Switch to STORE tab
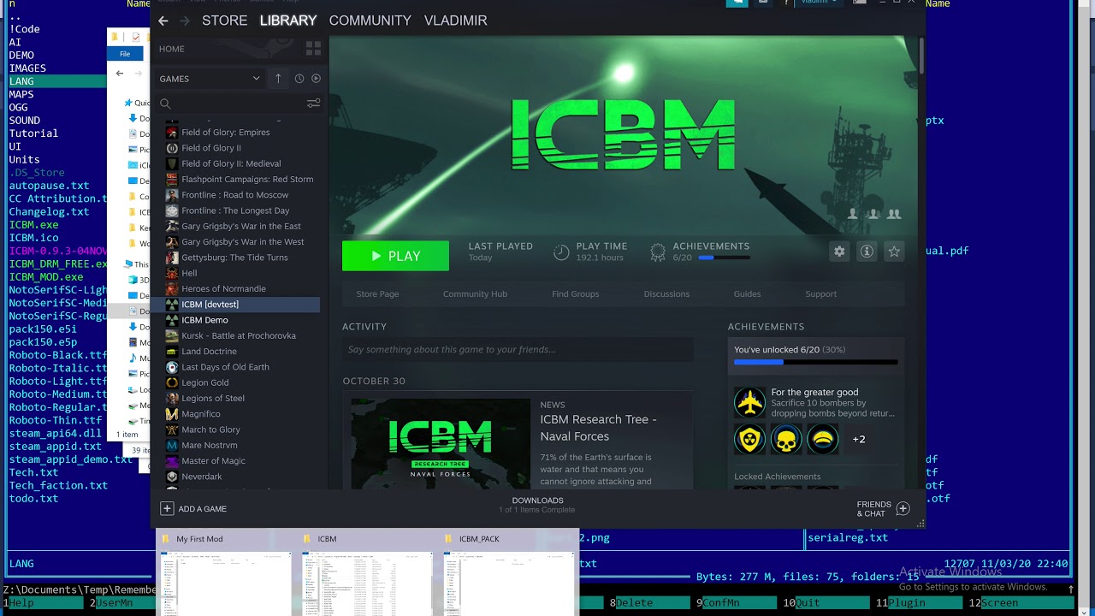1095x616 pixels. pyautogui.click(x=224, y=21)
